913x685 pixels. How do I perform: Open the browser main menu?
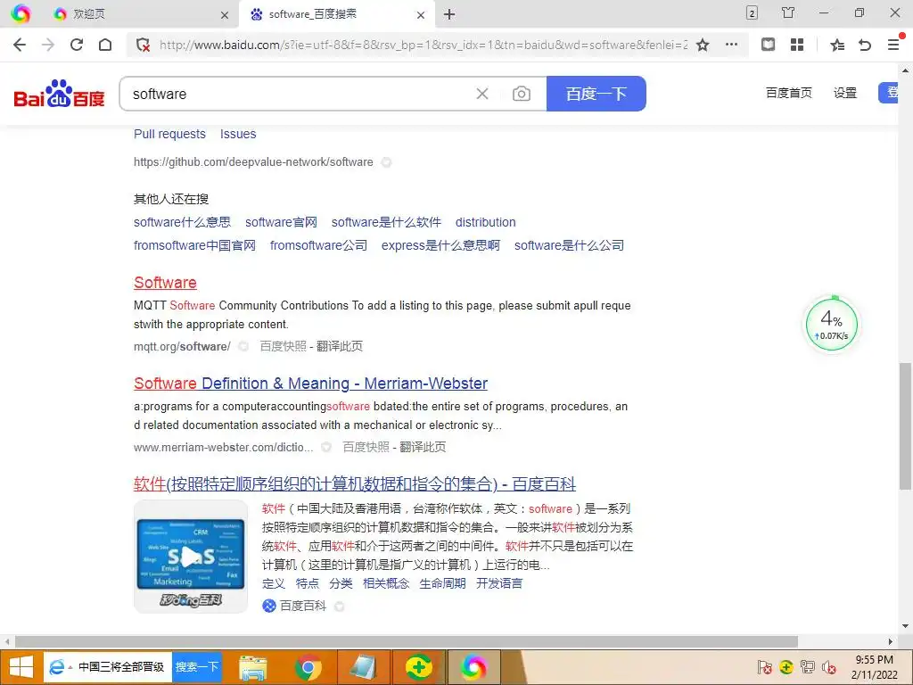[893, 45]
